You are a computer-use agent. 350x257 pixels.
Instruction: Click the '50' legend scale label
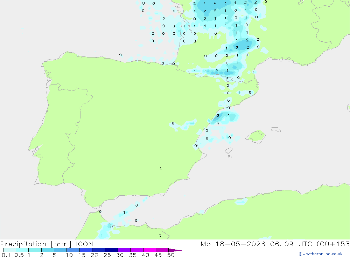171,255
